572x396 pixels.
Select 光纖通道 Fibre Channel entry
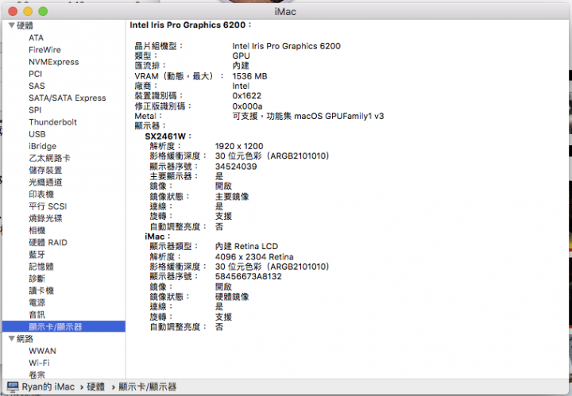pos(45,183)
